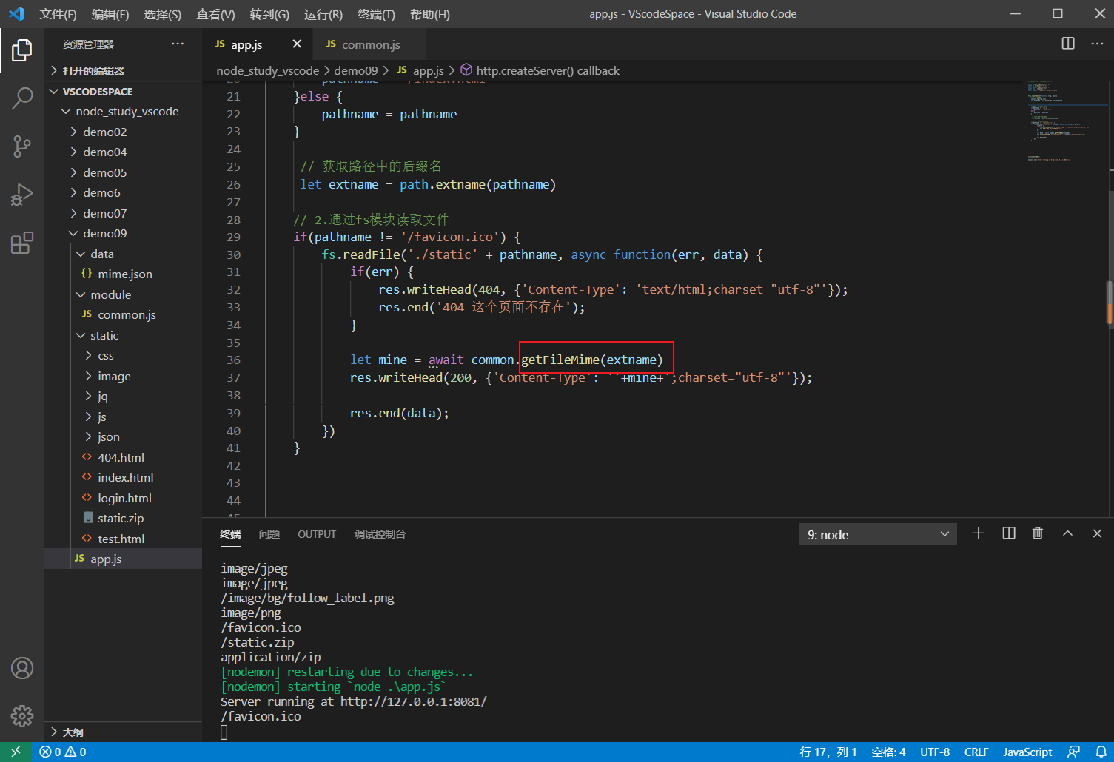Open the Search view in activity bar

[x=22, y=98]
